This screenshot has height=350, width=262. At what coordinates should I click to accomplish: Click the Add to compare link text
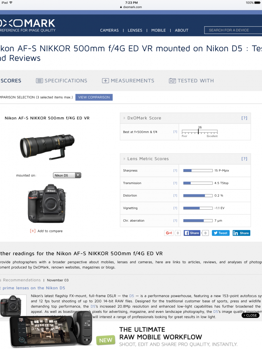[50, 231]
